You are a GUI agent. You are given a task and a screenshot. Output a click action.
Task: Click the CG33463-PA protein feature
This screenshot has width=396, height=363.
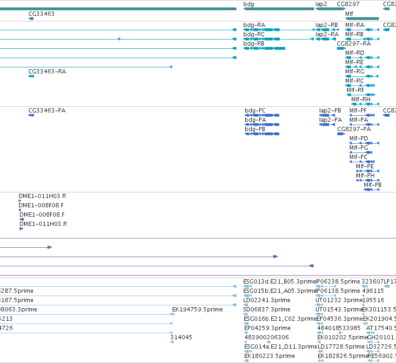coord(31,115)
